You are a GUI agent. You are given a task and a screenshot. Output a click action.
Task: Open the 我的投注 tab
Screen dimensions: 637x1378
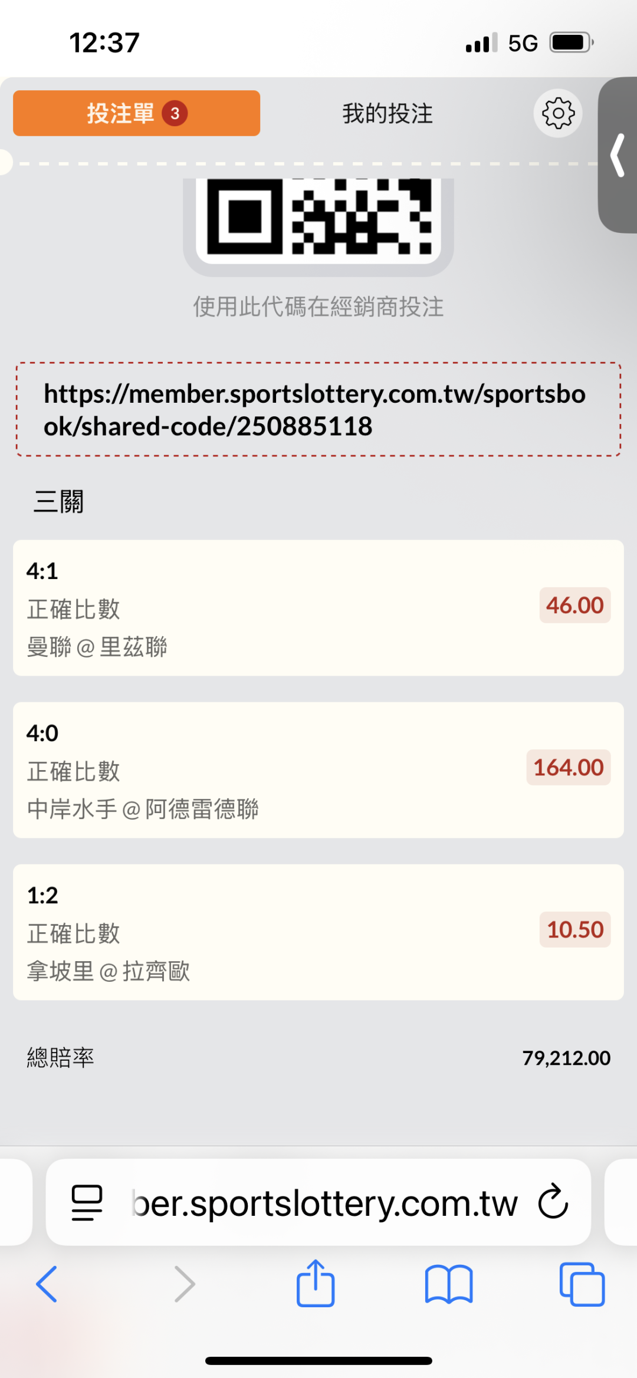pyautogui.click(x=388, y=113)
